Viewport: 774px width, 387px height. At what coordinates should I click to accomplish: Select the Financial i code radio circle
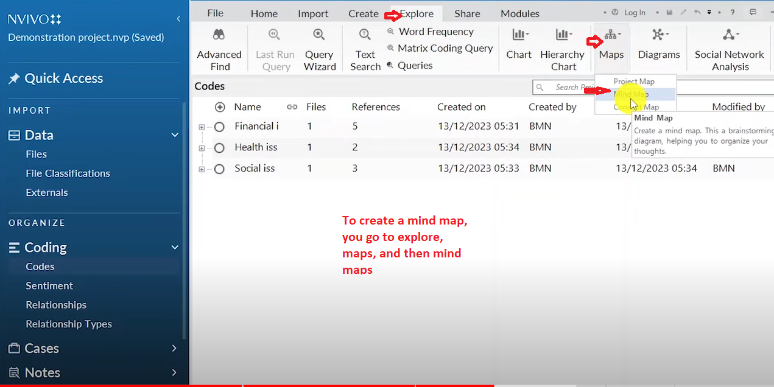point(220,127)
